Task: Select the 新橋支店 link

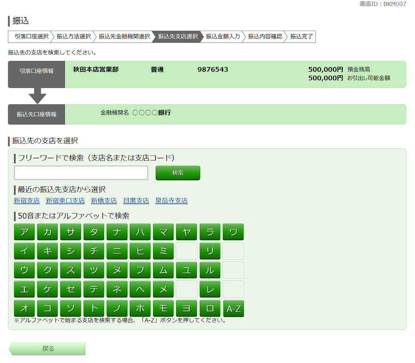Action: [x=104, y=201]
